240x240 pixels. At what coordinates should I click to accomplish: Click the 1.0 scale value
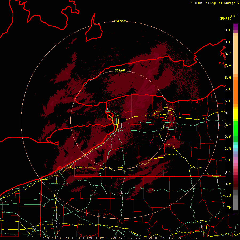coord(228,160)
